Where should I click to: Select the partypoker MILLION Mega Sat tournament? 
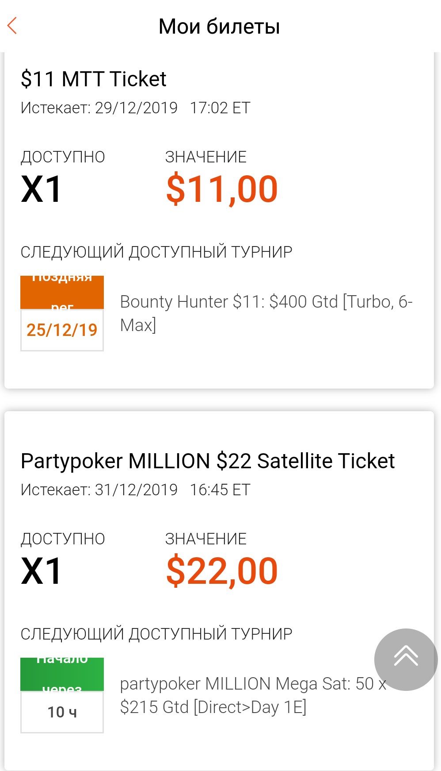coord(253,695)
